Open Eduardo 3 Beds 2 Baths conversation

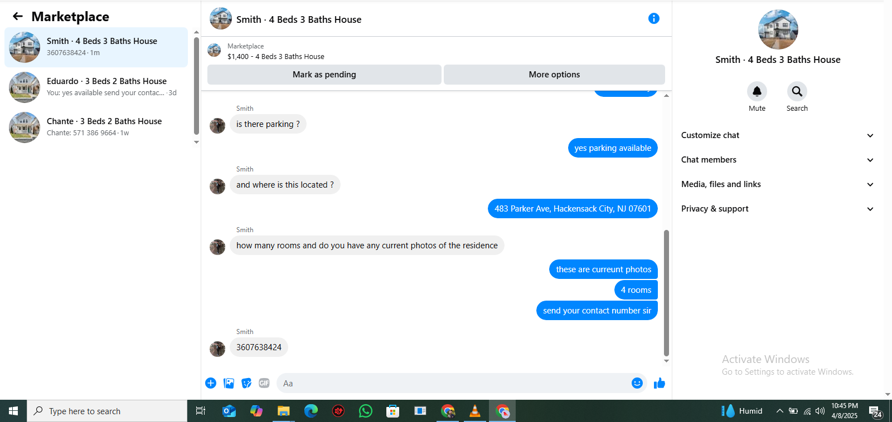(96, 87)
